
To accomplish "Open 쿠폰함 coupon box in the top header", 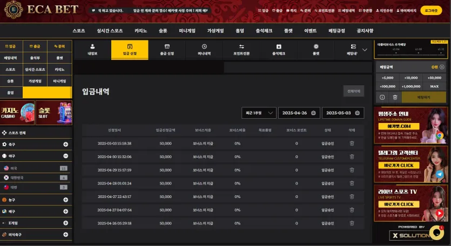I will pyautogui.click(x=365, y=11).
